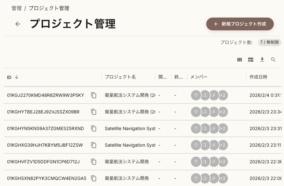Open the first Satellite Navigation Syst project row

tap(130, 128)
